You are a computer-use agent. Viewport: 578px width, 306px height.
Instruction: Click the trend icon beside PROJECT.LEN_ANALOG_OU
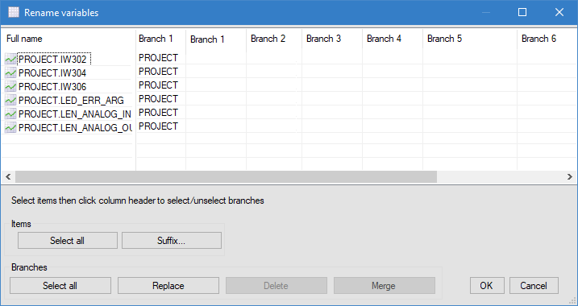click(x=10, y=127)
